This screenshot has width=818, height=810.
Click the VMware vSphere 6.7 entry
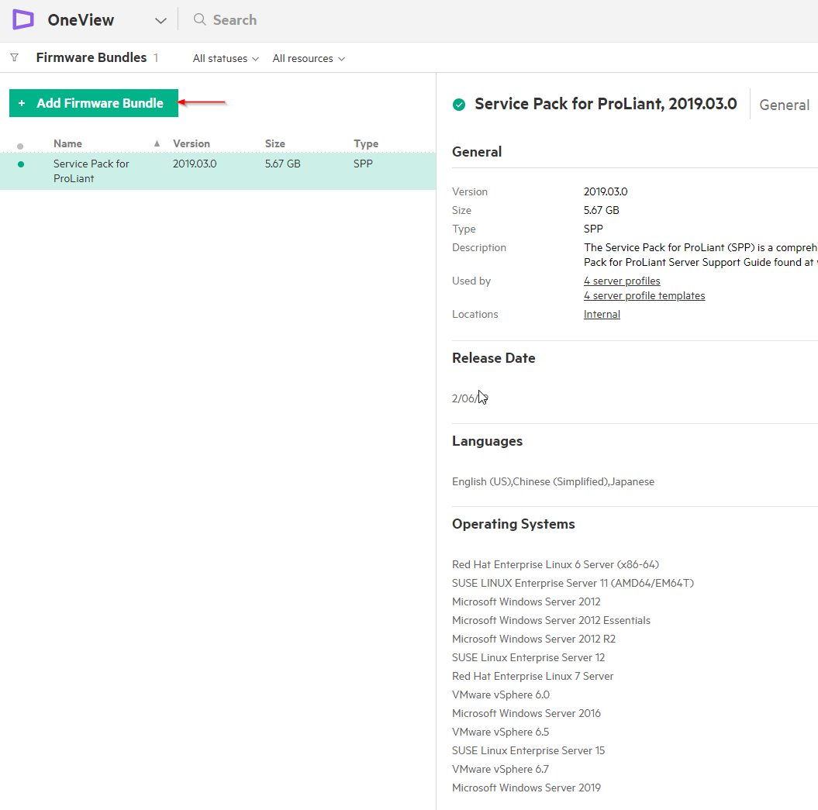tap(500, 769)
